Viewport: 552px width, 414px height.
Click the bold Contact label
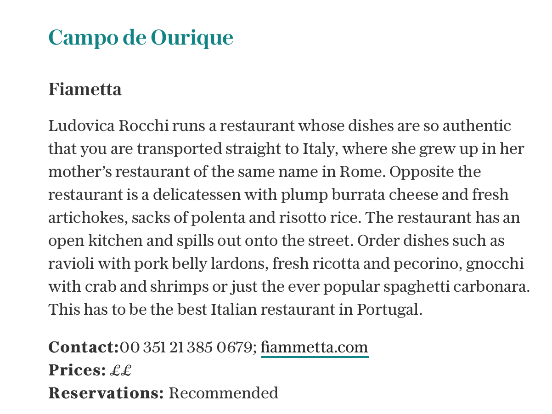point(83,347)
